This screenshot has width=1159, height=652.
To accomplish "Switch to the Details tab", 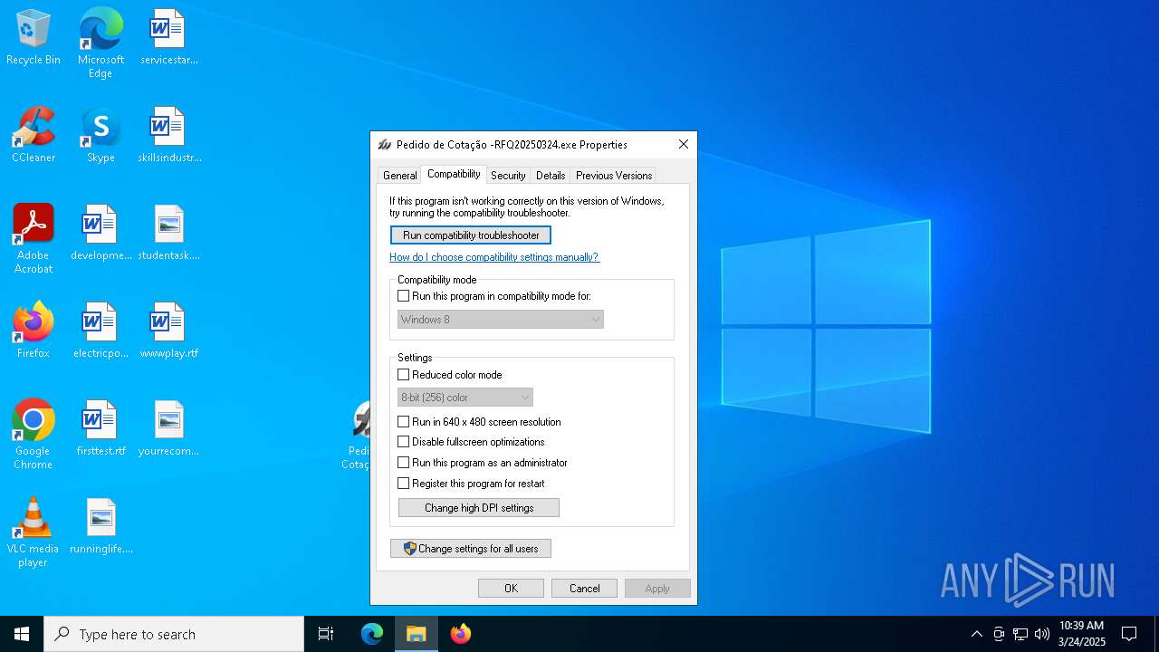I will [551, 176].
